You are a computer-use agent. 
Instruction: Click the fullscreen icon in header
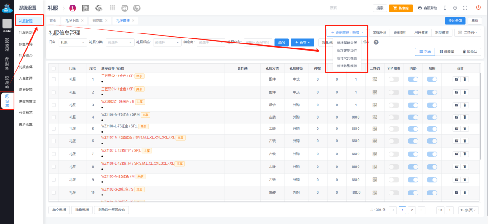[465, 8]
